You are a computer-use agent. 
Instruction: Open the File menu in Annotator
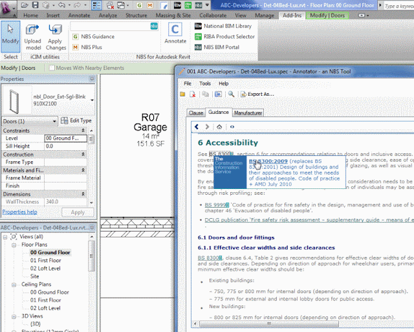[188, 83]
